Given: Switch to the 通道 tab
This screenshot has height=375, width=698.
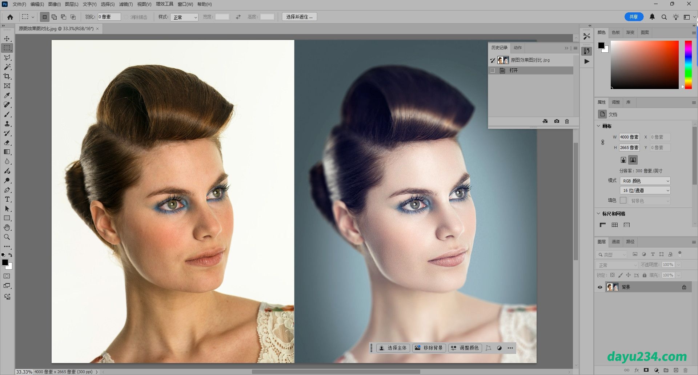Looking at the screenshot, I should point(615,242).
